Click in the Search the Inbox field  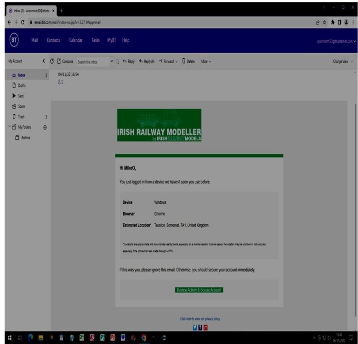[92, 61]
